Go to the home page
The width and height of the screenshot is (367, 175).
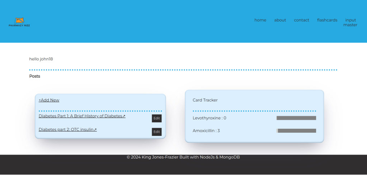pos(260,20)
